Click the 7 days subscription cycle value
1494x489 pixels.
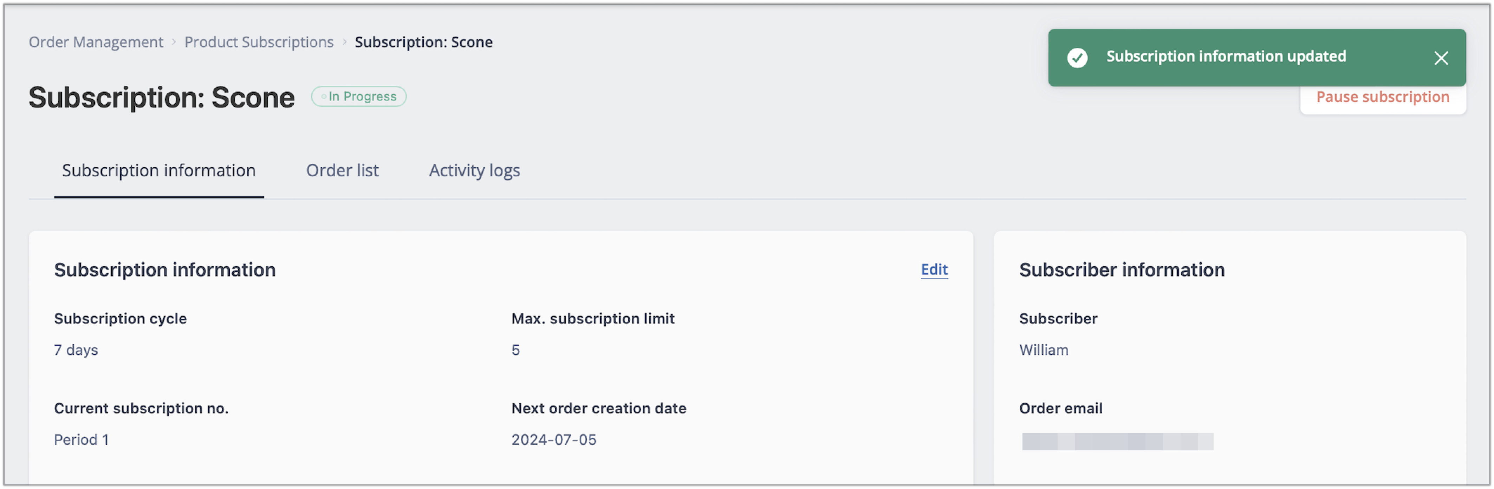[x=76, y=350]
